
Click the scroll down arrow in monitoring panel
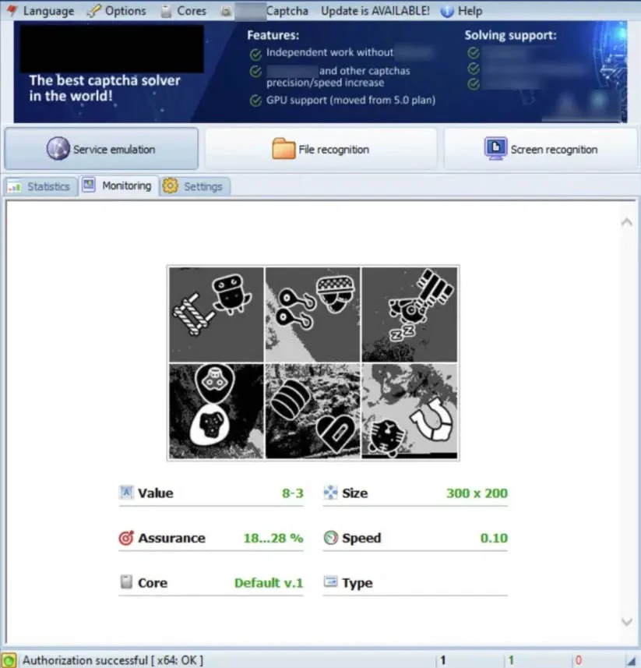(x=626, y=620)
